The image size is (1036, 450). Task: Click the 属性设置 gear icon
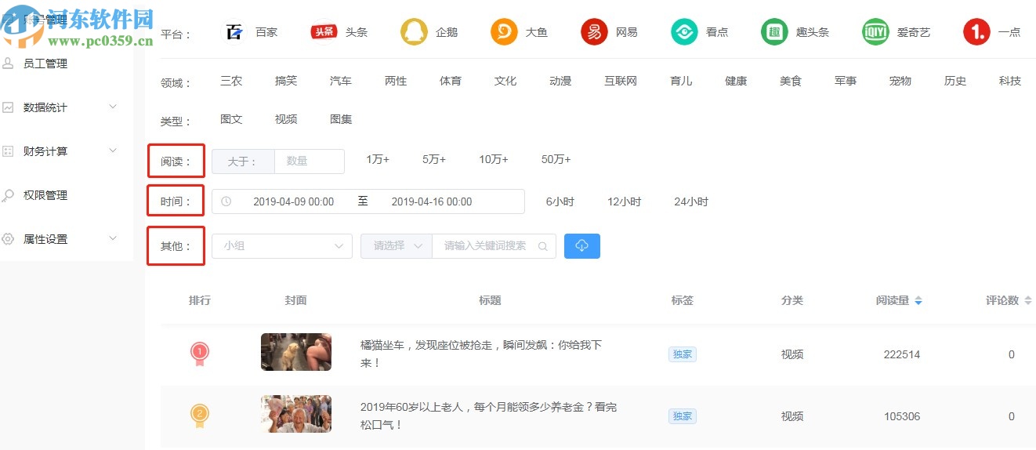[x=8, y=239]
